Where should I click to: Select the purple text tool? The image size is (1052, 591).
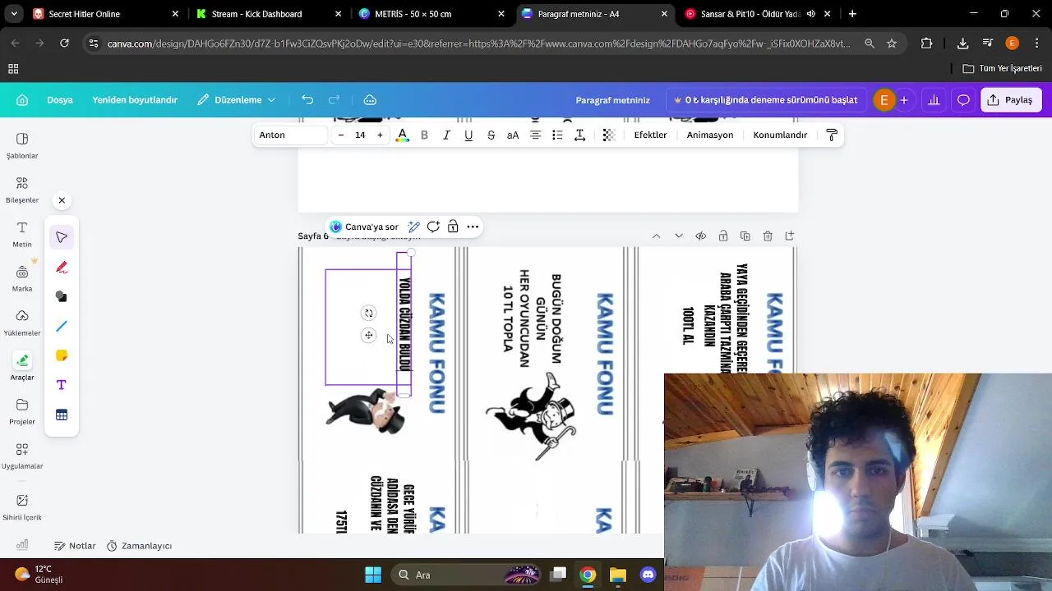[x=62, y=385]
